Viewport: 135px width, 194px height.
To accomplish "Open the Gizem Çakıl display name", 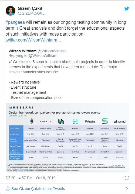I will pos(30,8).
